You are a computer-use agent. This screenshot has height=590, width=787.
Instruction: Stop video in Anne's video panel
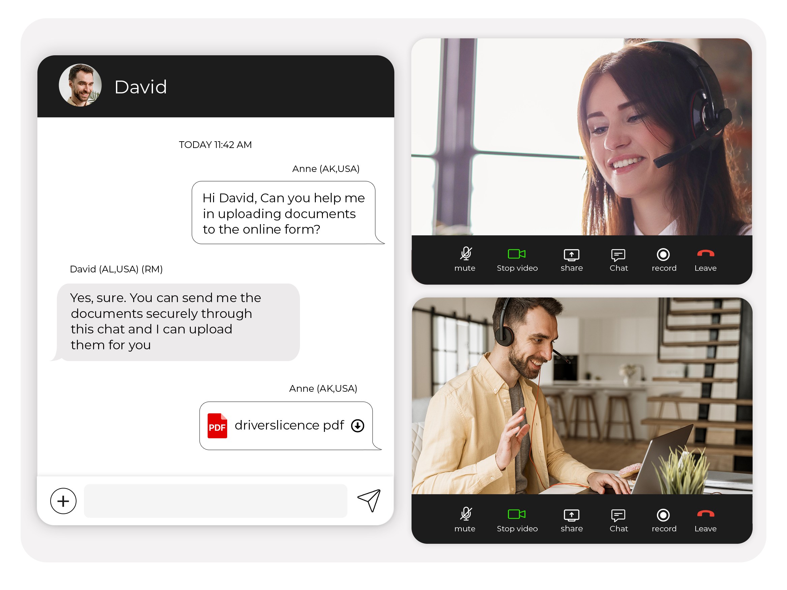tap(517, 259)
